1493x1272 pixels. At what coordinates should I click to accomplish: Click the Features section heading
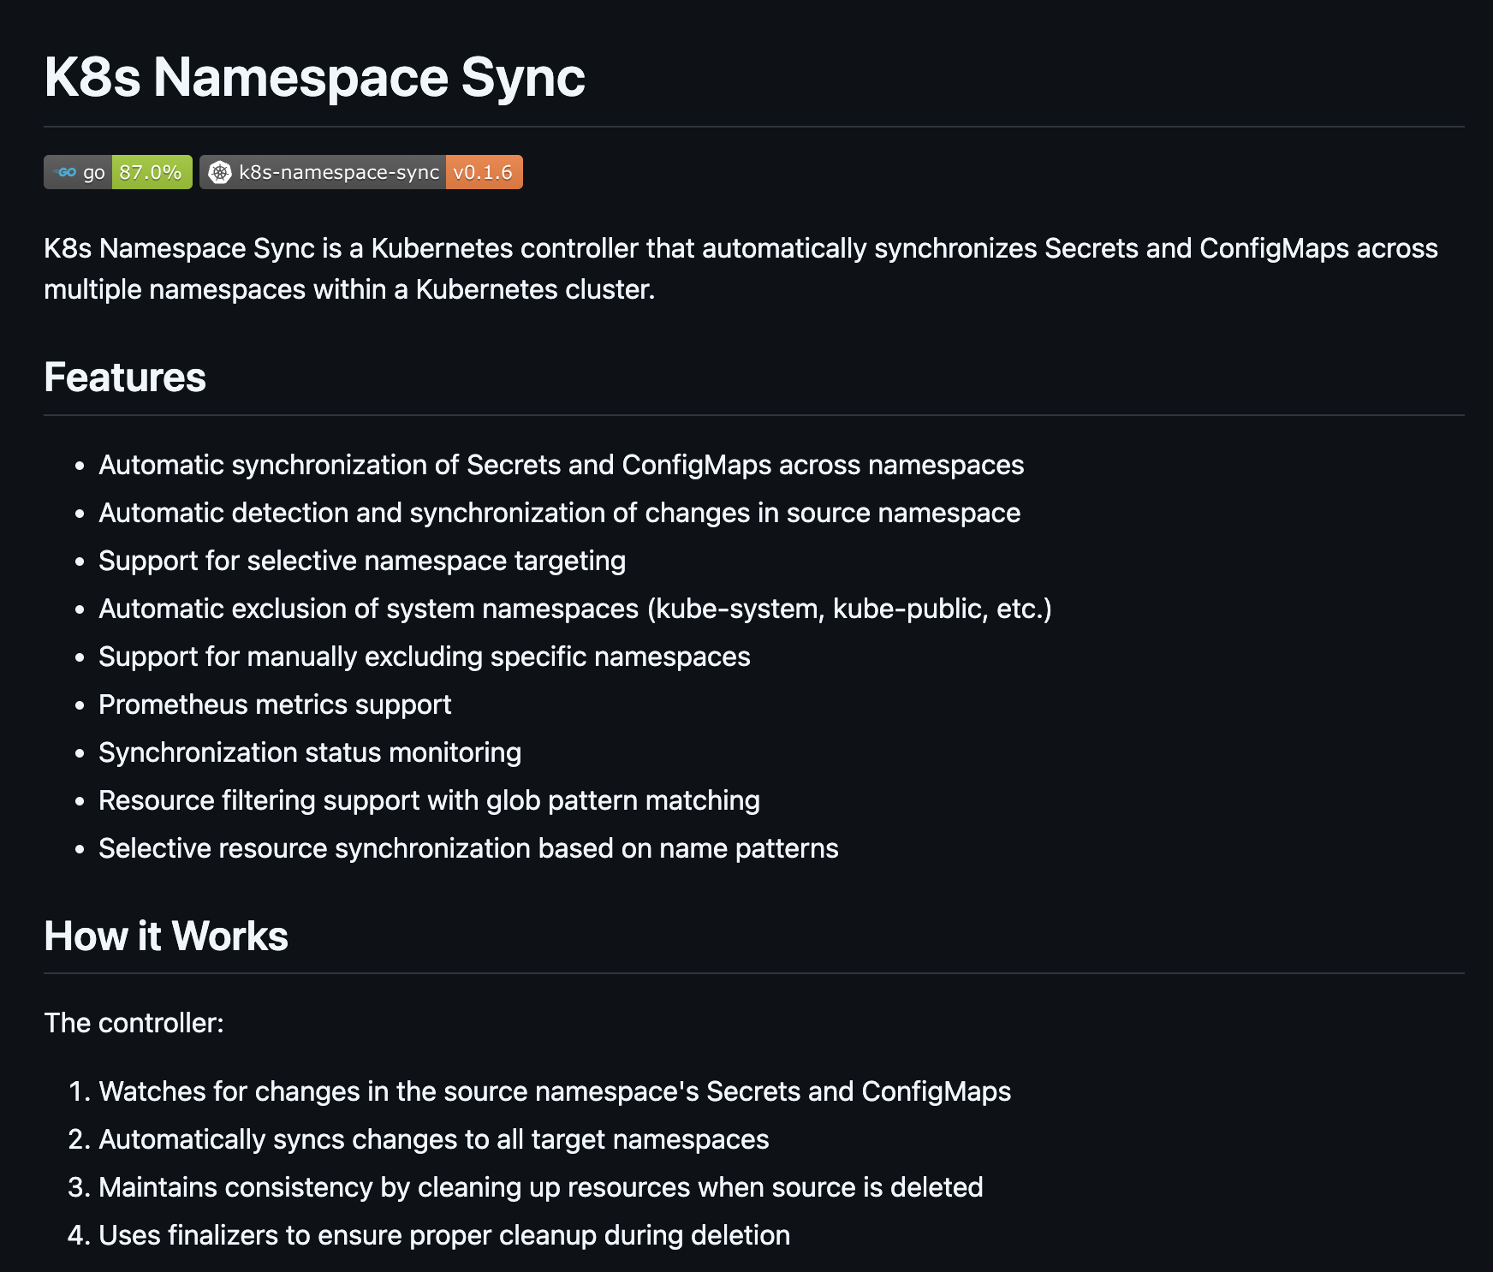tap(125, 377)
